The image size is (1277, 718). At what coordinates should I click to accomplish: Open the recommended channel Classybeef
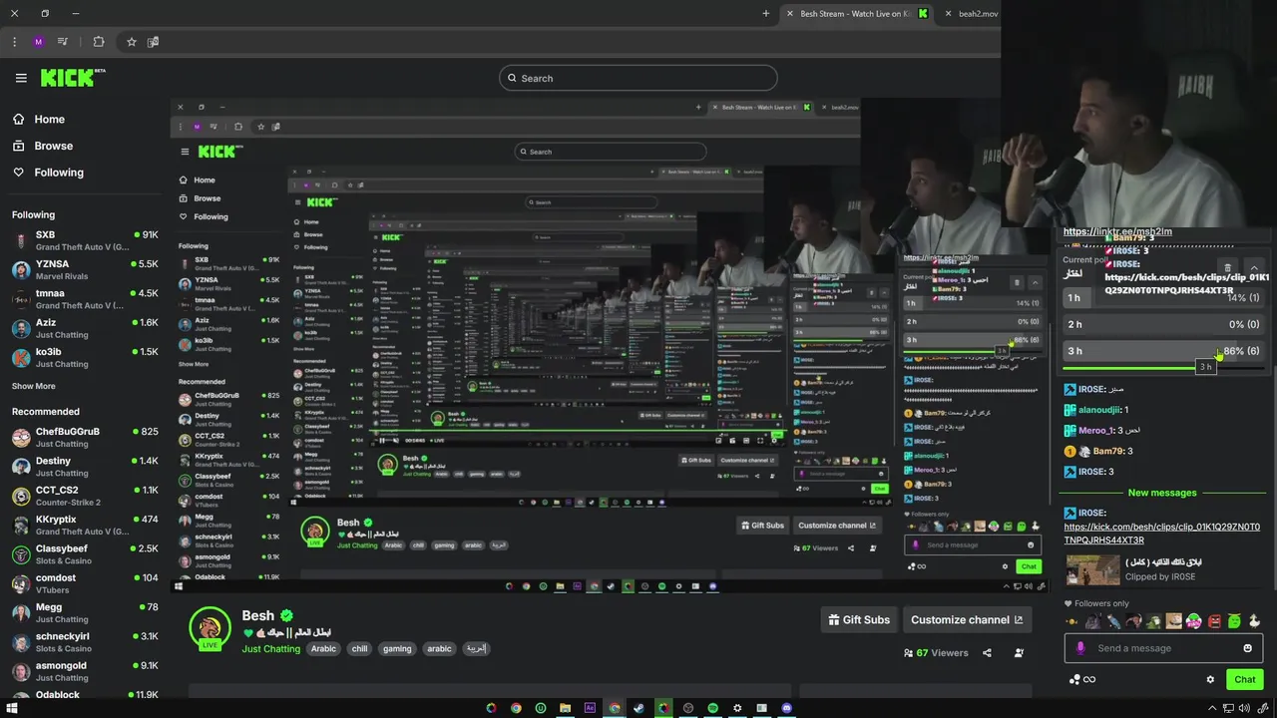pos(85,553)
